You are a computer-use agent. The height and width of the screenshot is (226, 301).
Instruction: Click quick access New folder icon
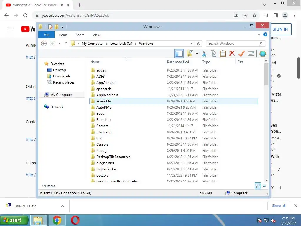tap(56, 27)
